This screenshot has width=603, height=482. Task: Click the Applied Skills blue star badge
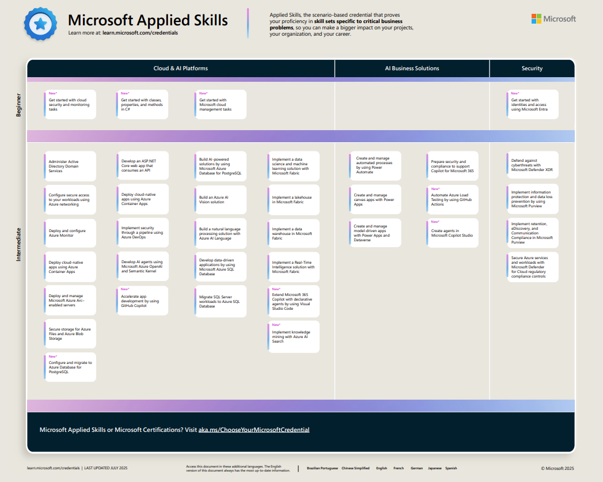40,24
